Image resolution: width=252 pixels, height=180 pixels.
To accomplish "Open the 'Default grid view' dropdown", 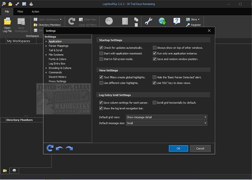I will (166, 117).
